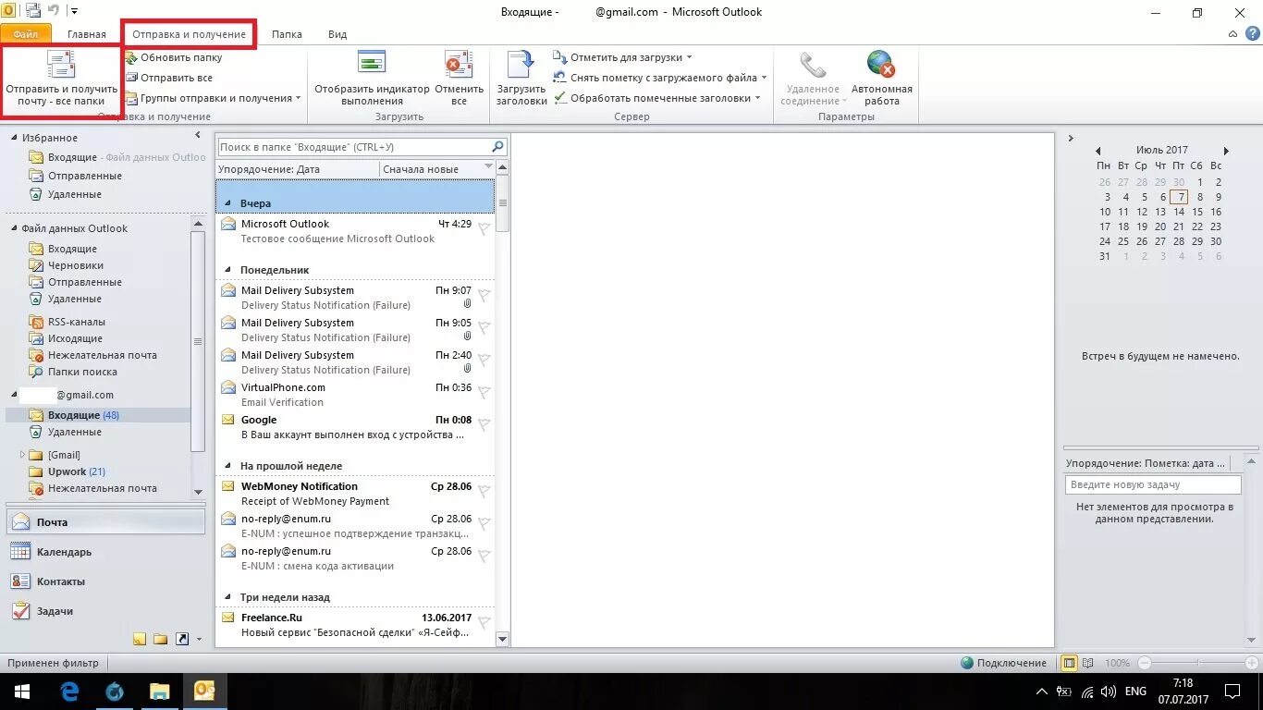Collapse the To-Do bar arrow
The height and width of the screenshot is (710, 1263).
pos(1071,139)
